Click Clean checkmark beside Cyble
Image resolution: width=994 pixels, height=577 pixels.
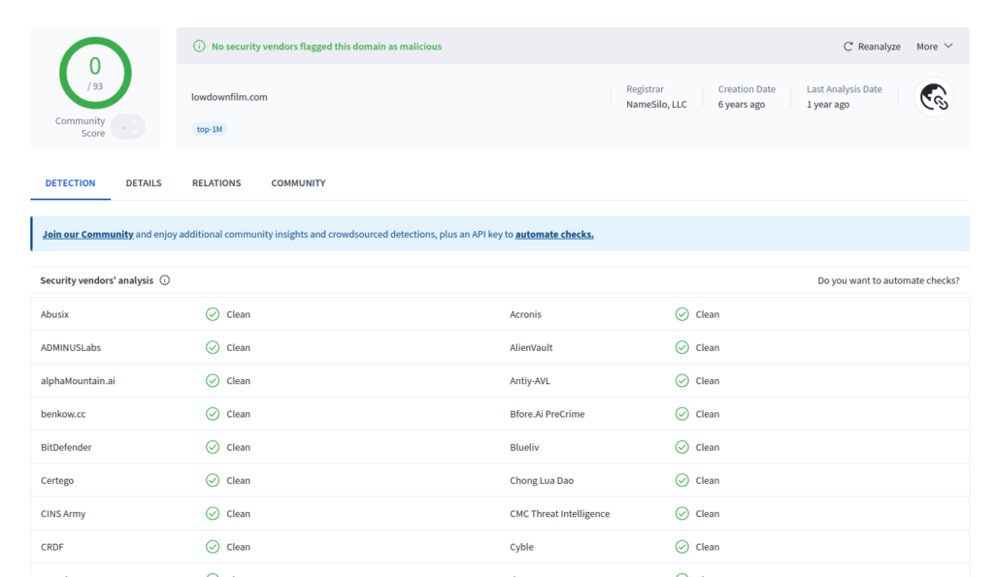pyautogui.click(x=682, y=546)
